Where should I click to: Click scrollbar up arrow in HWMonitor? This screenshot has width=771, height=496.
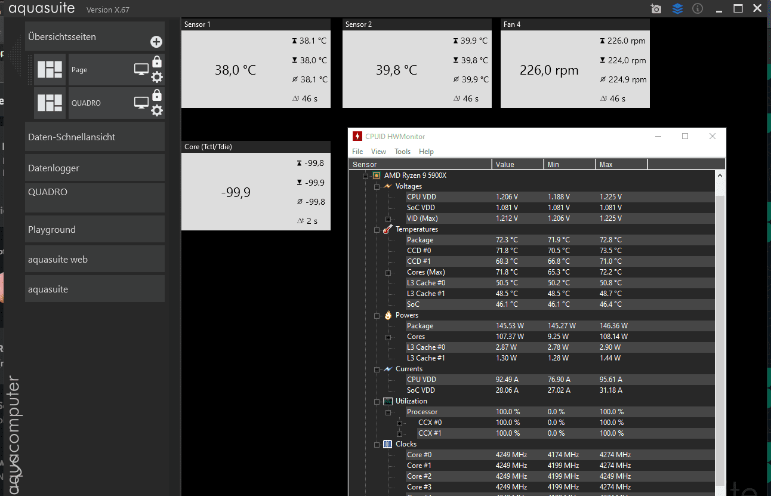point(720,175)
